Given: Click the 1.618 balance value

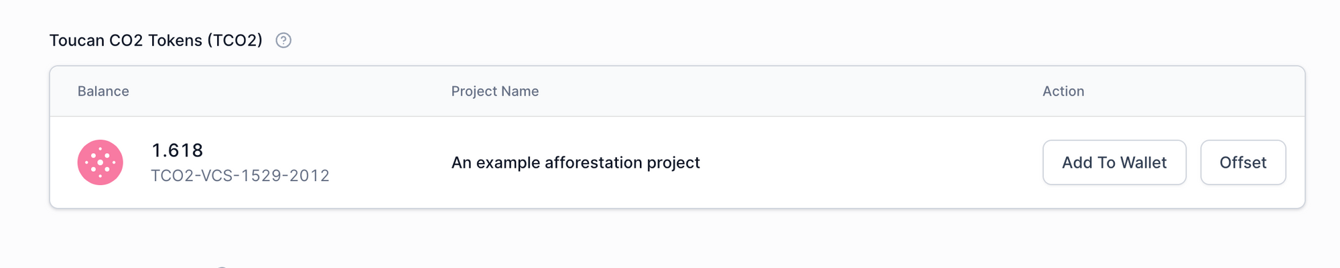Looking at the screenshot, I should tap(177, 150).
